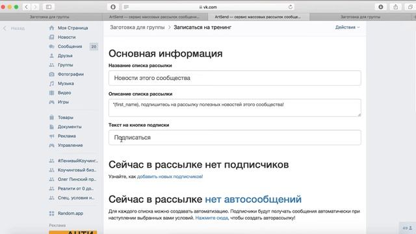Select the active ArtSend tab
This screenshot has width=416, height=234.
point(258,17)
